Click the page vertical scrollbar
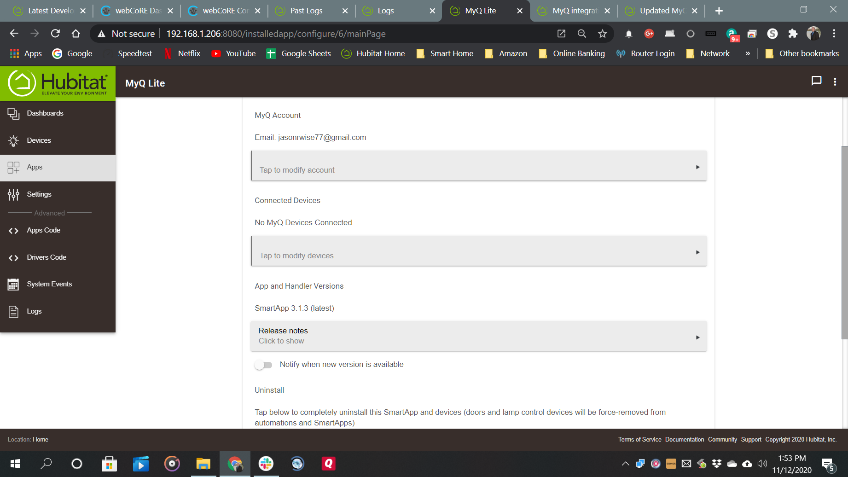 click(x=844, y=242)
